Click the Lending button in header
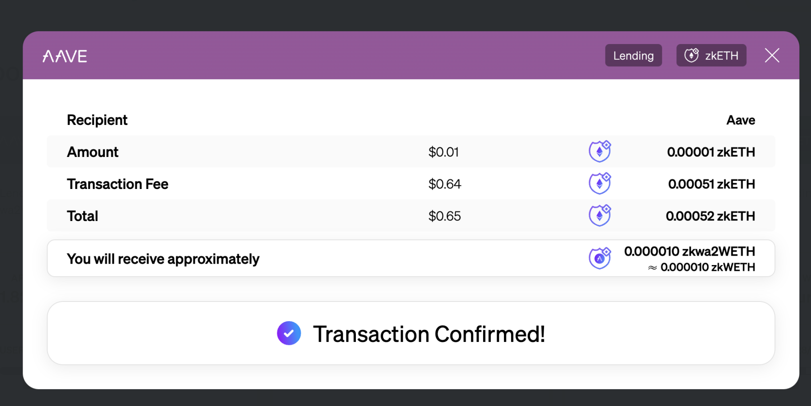This screenshot has height=406, width=811. [x=633, y=56]
